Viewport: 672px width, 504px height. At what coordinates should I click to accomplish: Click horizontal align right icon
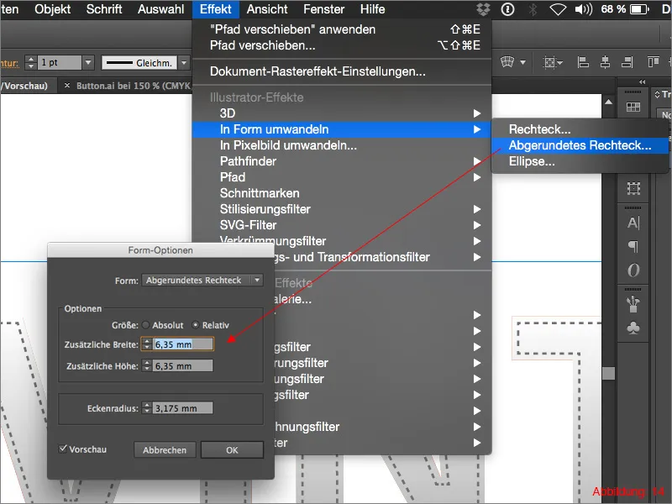pyautogui.click(x=627, y=62)
